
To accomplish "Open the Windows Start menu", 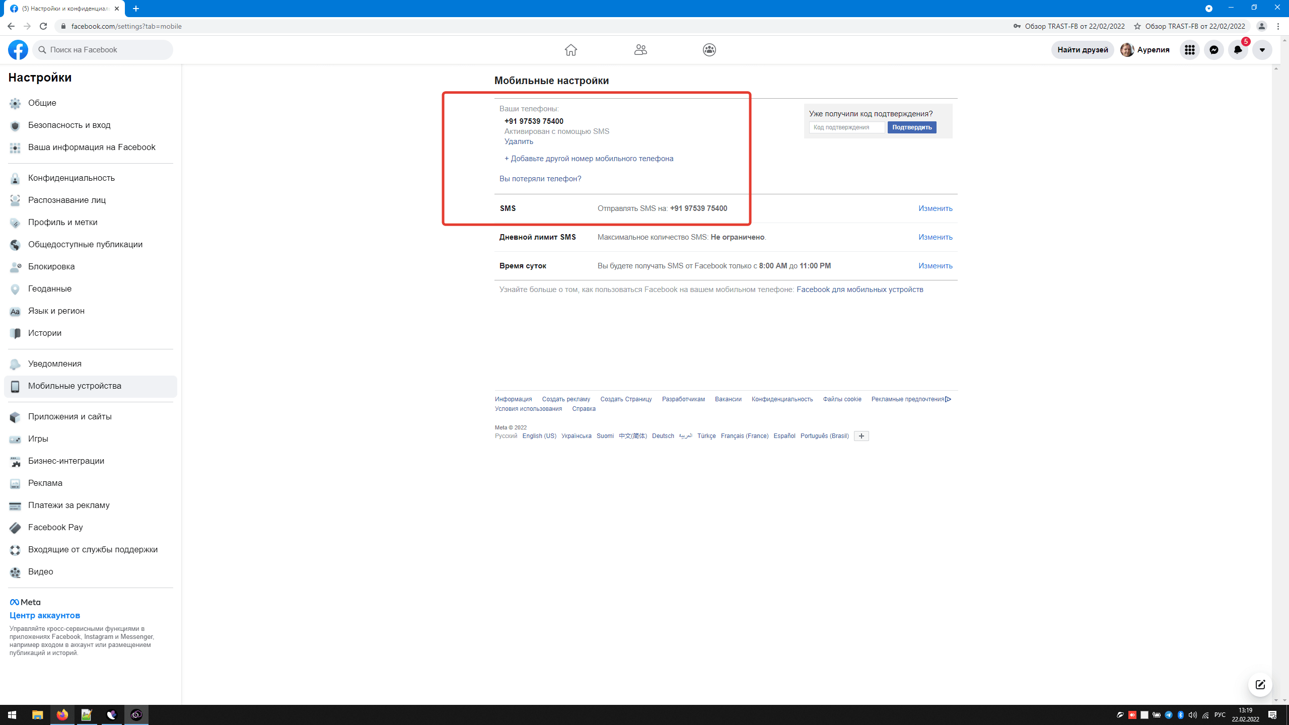I will point(12,715).
